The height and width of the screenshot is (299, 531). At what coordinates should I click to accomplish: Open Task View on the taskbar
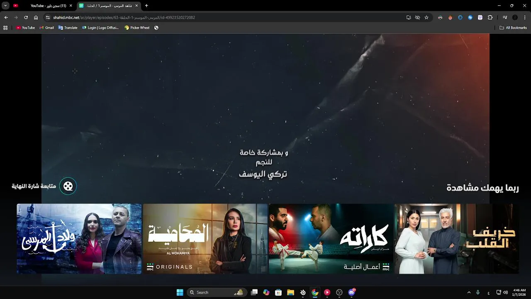pyautogui.click(x=254, y=292)
